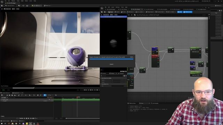Go forward in material graph navigation

pos(132,15)
